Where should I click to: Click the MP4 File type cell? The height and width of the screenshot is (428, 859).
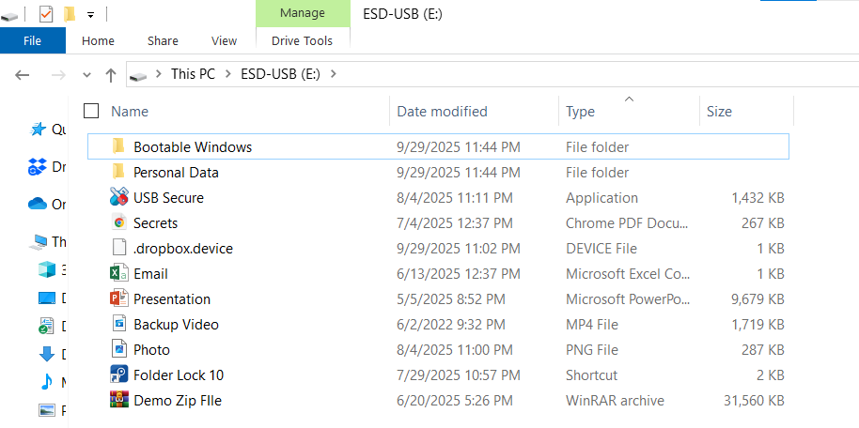tap(592, 325)
